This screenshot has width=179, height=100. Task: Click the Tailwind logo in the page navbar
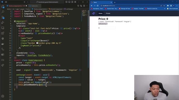[x=93, y=13]
